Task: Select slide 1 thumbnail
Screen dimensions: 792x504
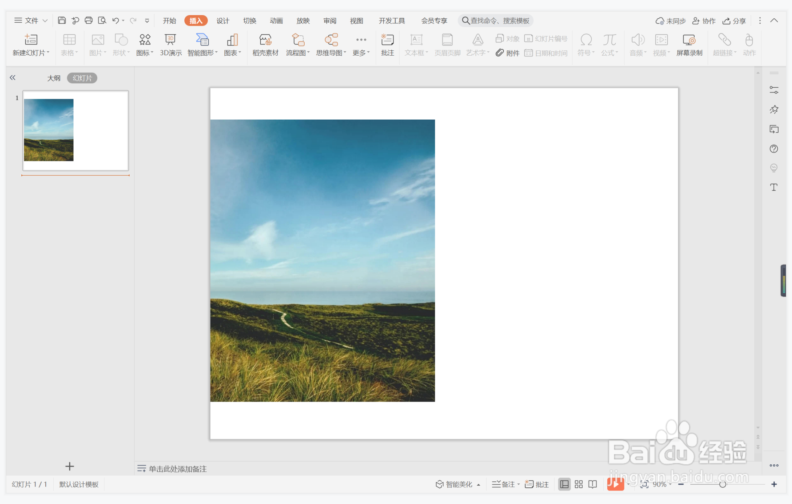Action: (x=75, y=131)
